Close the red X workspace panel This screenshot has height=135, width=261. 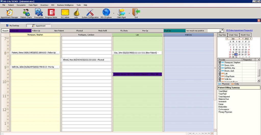pos(259,20)
